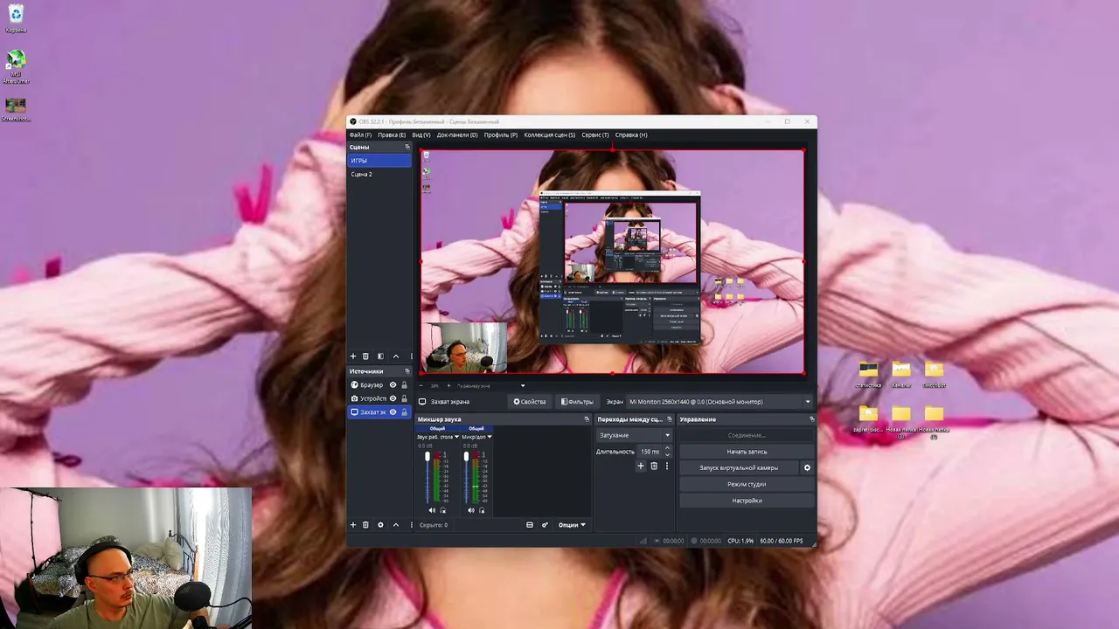The image size is (1119, 629).
Task: Adjust the Звук раб. стола volume slider
Action: click(x=427, y=477)
